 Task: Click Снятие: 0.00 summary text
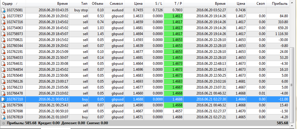click(x=97, y=123)
